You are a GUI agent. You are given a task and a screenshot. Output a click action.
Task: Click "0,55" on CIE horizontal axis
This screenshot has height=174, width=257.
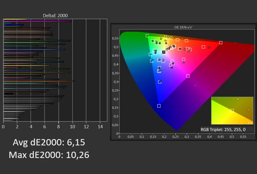click(243, 137)
